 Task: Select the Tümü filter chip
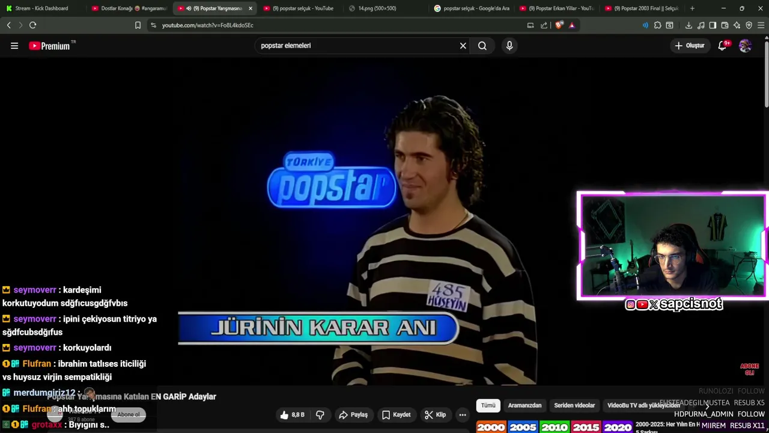pos(488,405)
